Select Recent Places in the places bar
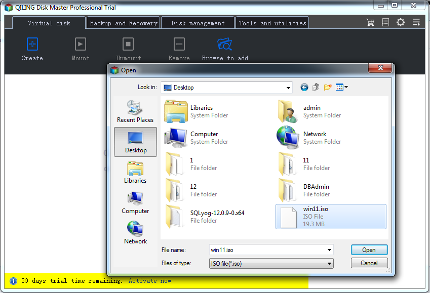 [x=135, y=111]
